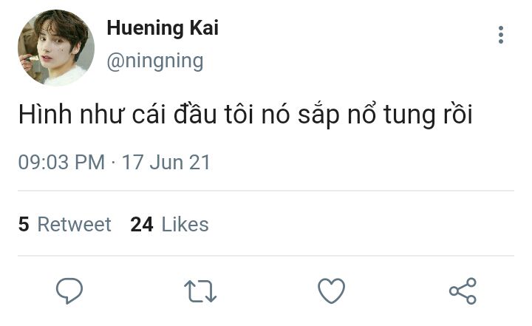The image size is (532, 326).
Task: Select the Vietnamese tweet text
Action: click(x=245, y=118)
